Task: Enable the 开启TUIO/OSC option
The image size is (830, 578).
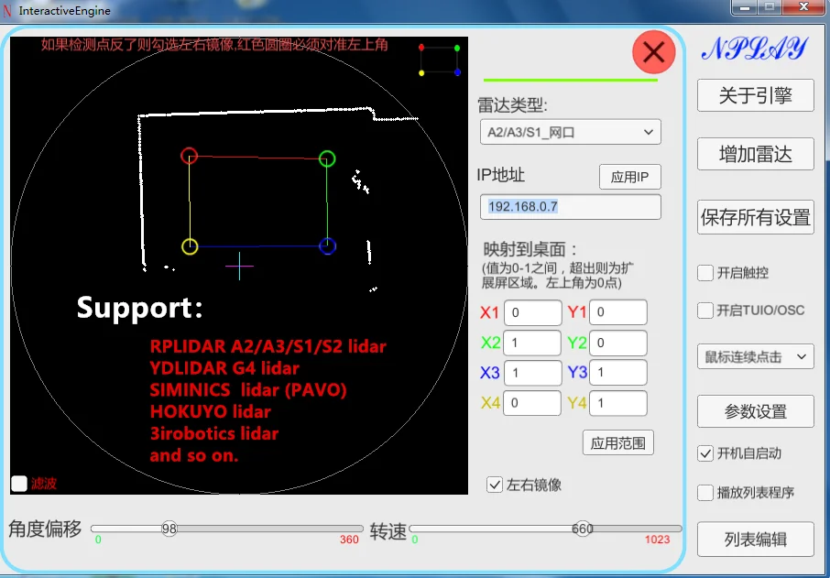Action: pos(705,311)
